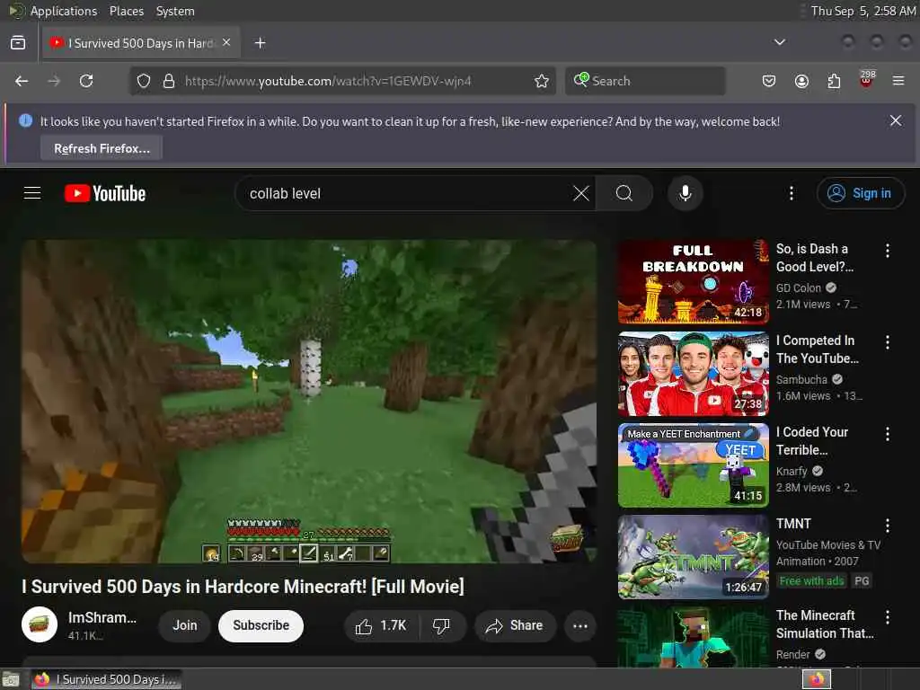The width and height of the screenshot is (920, 690).
Task: Open the uBlock extension with 298 badge
Action: [866, 80]
